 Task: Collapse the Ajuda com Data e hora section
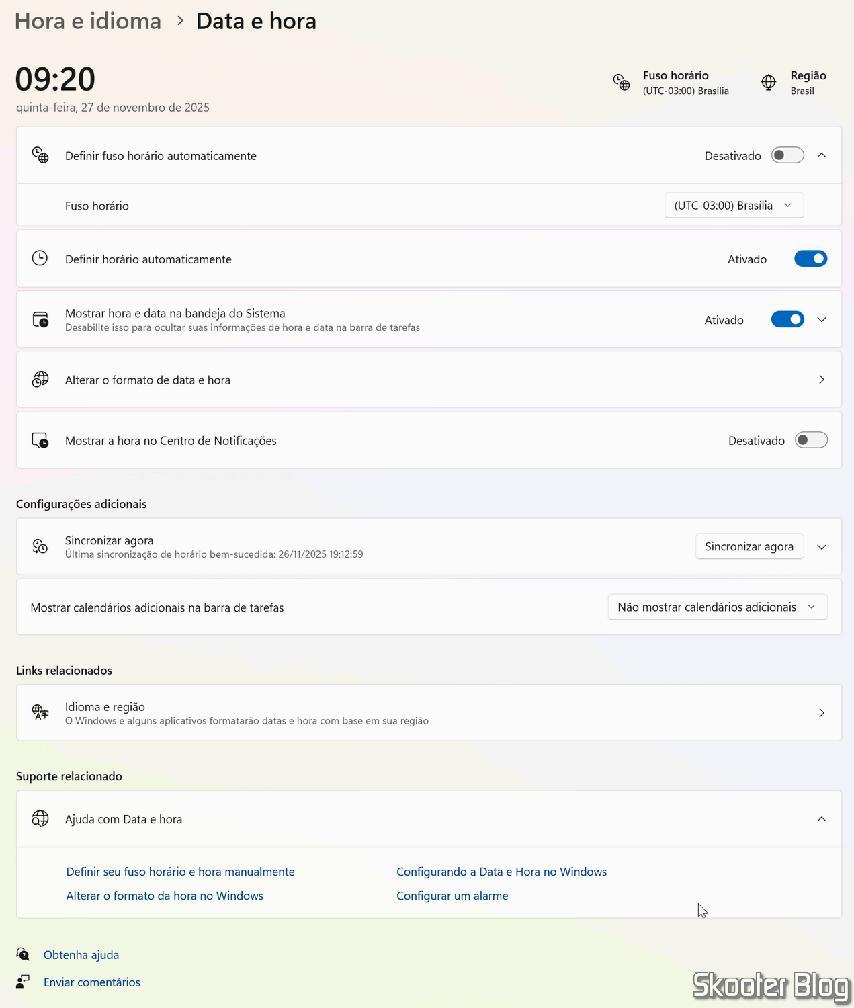pyautogui.click(x=821, y=818)
